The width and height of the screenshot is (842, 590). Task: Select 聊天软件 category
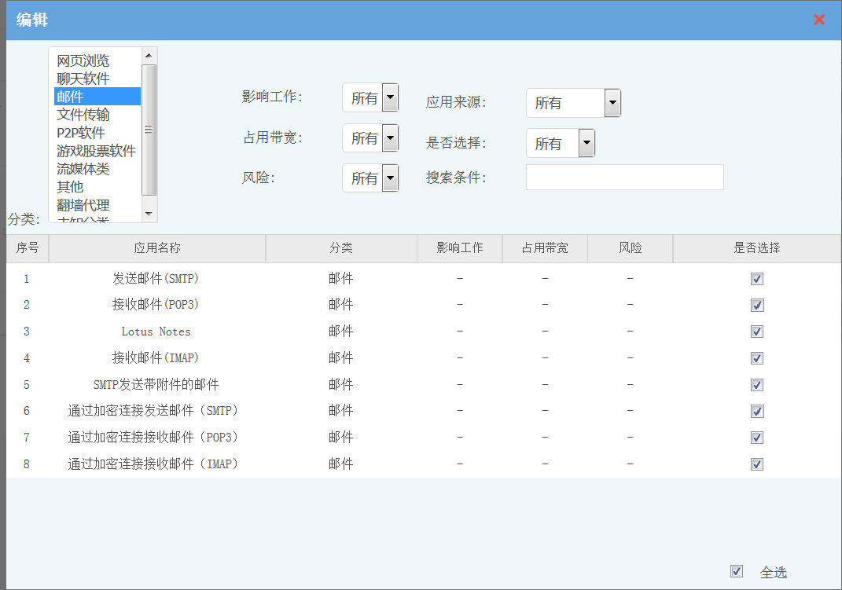83,79
